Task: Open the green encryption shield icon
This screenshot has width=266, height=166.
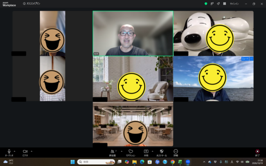Action: [206, 4]
